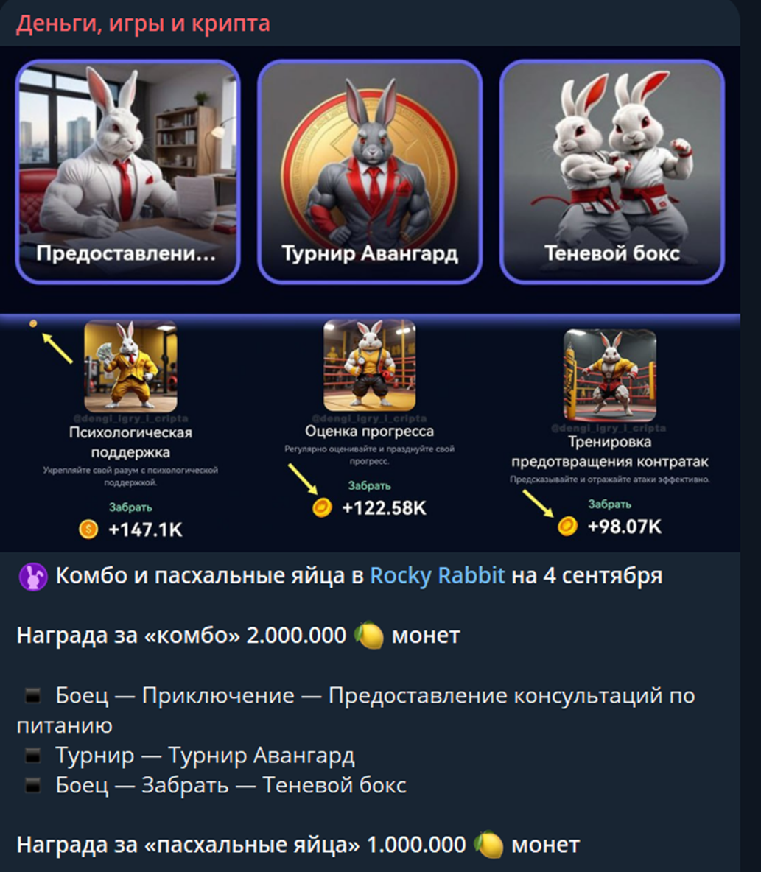Viewport: 761px width, 872px height.
Task: Open channel name Деньги, игры и крипта
Action: (x=143, y=24)
